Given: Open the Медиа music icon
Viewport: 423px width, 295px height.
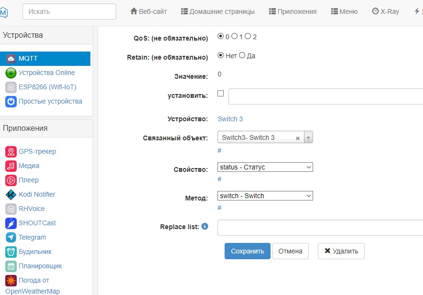Looking at the screenshot, I should [11, 166].
